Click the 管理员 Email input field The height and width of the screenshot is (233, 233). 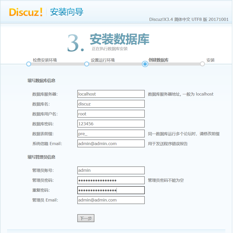tap(111, 200)
